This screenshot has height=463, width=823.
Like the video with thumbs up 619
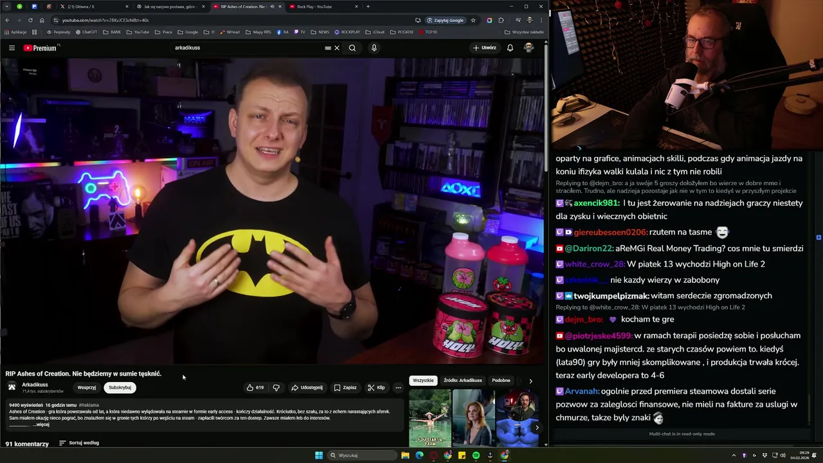pyautogui.click(x=255, y=388)
